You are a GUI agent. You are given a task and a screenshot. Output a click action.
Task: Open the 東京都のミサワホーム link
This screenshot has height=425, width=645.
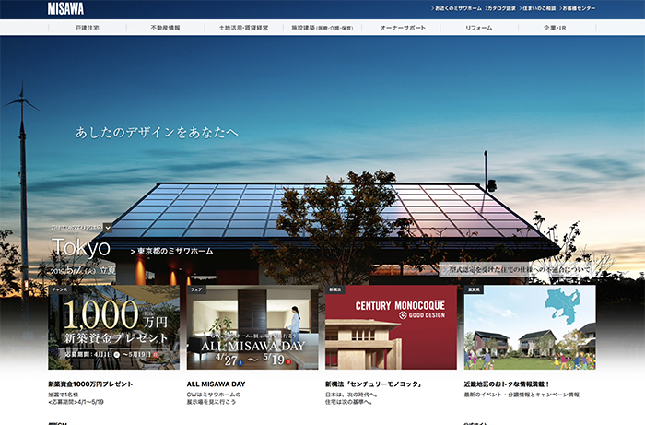pos(171,251)
